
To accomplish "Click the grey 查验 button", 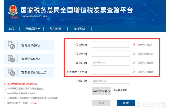I will 101,103.
